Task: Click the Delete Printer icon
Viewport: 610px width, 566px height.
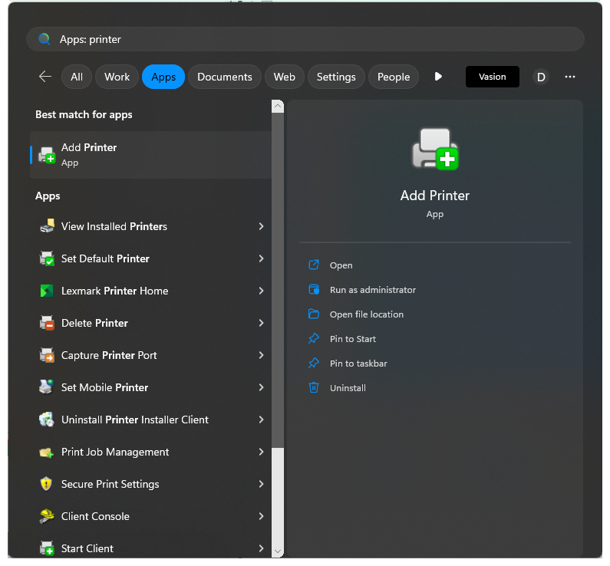Action: [47, 323]
